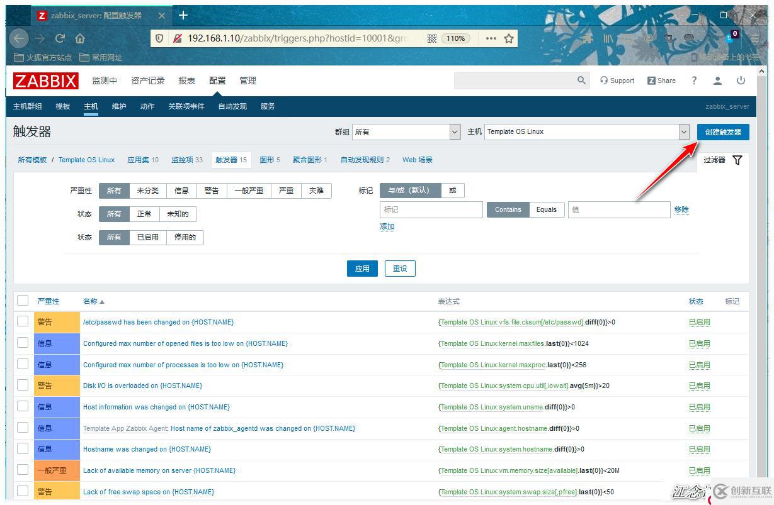
Task: Open the Share link
Action: click(x=661, y=80)
